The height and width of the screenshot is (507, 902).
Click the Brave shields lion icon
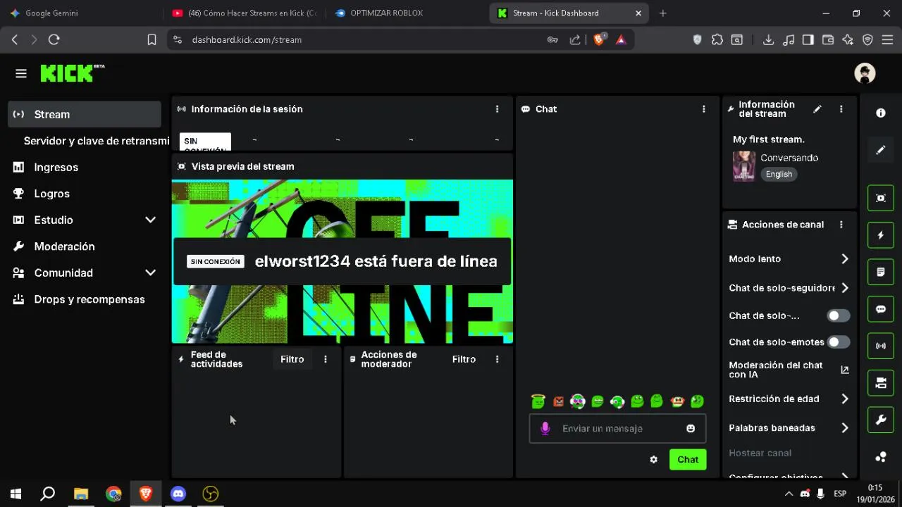[x=598, y=40]
